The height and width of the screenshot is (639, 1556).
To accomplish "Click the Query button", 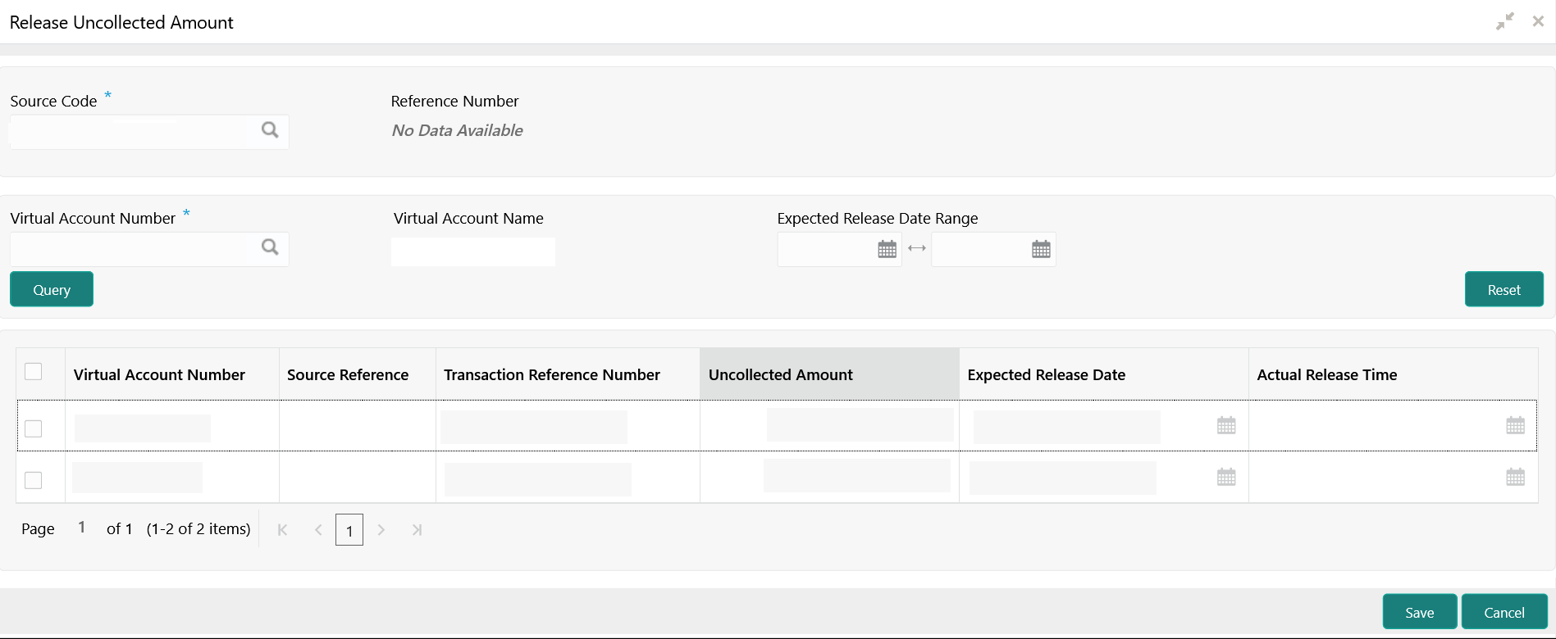I will pos(52,289).
